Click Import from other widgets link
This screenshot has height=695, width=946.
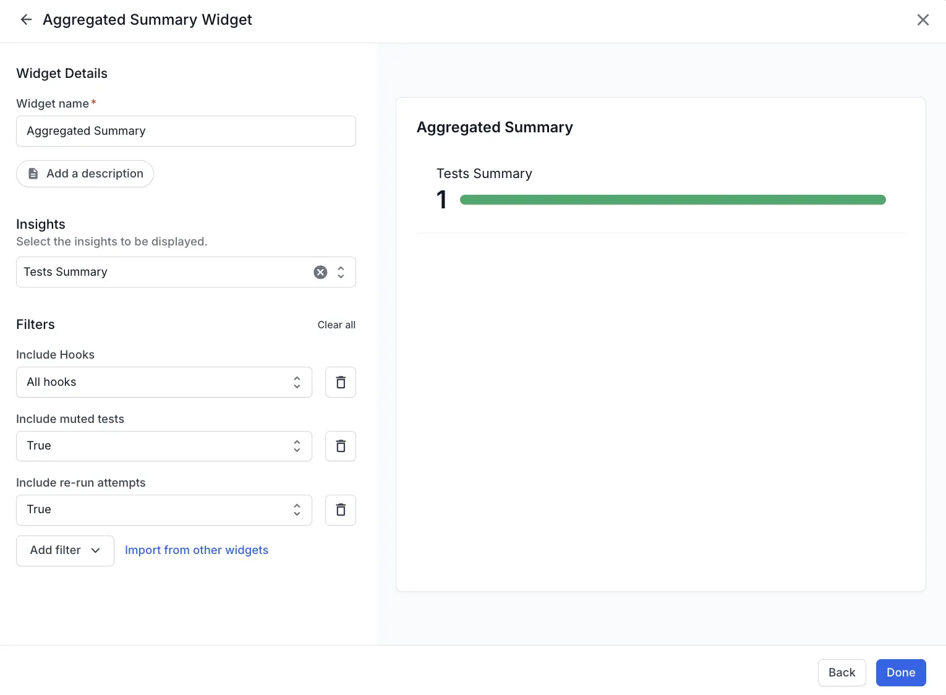pos(197,550)
